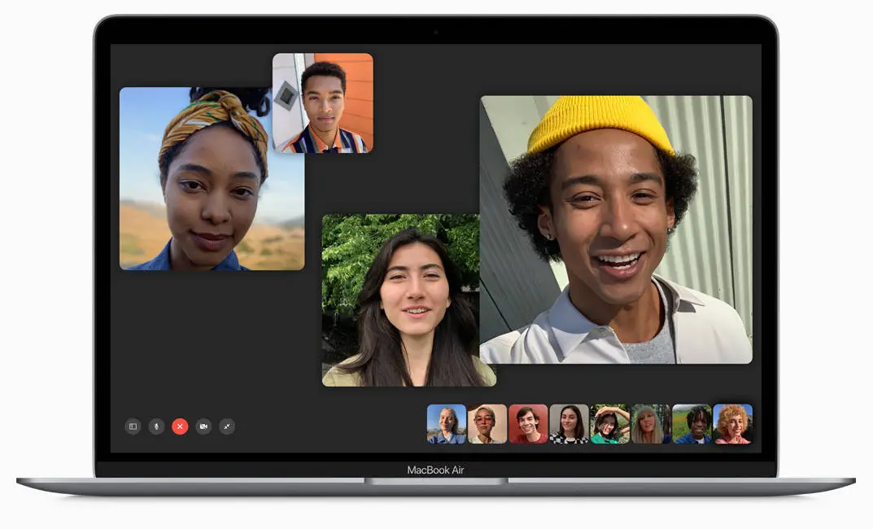Screen dimensions: 873x529
Task: End the call with red X button
Action: 180,426
